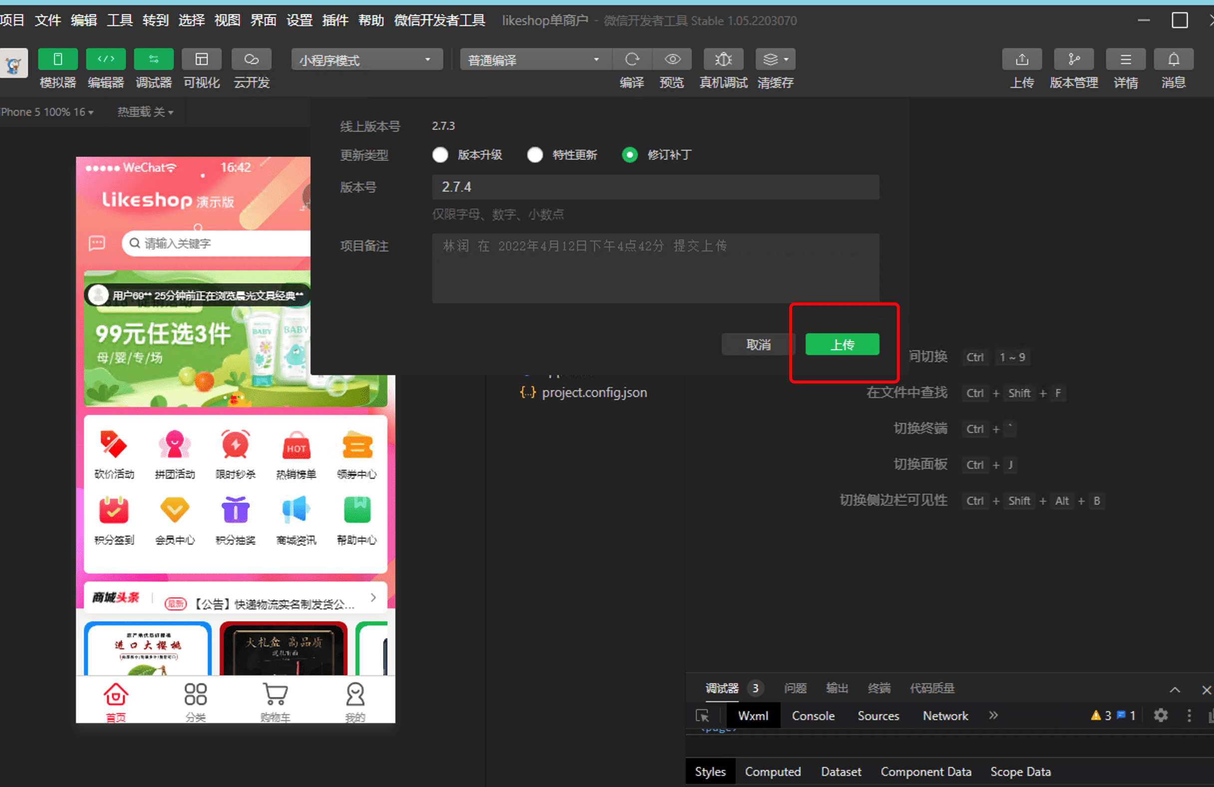The height and width of the screenshot is (787, 1214).
Task: Click the clear cache layers icon
Action: pos(770,60)
